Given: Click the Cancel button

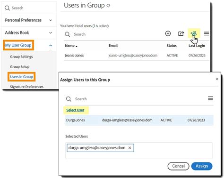Looking at the screenshot, I should point(178,166).
